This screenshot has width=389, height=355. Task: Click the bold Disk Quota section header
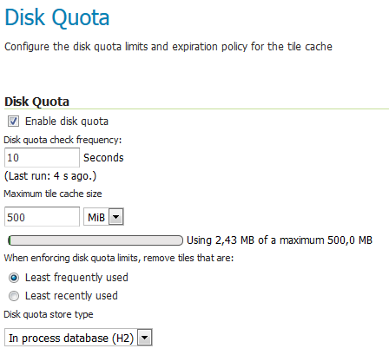coord(36,102)
